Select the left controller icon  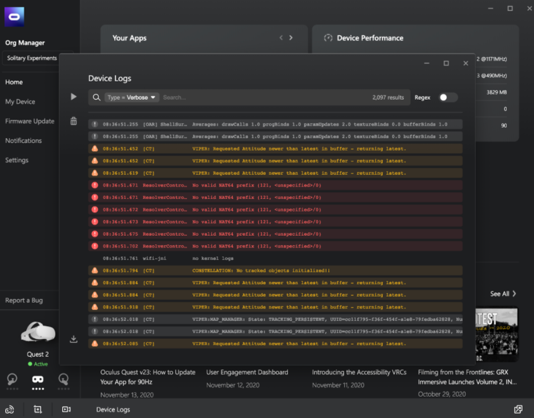12,380
